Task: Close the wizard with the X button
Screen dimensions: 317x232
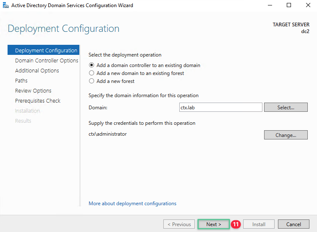Action: click(x=308, y=5)
